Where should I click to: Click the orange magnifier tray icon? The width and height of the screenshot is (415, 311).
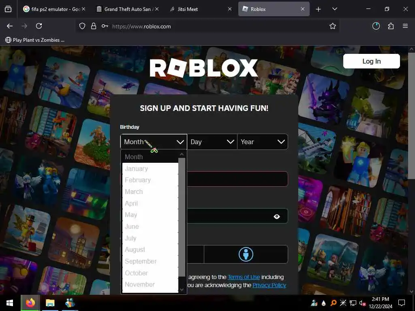pos(334,303)
